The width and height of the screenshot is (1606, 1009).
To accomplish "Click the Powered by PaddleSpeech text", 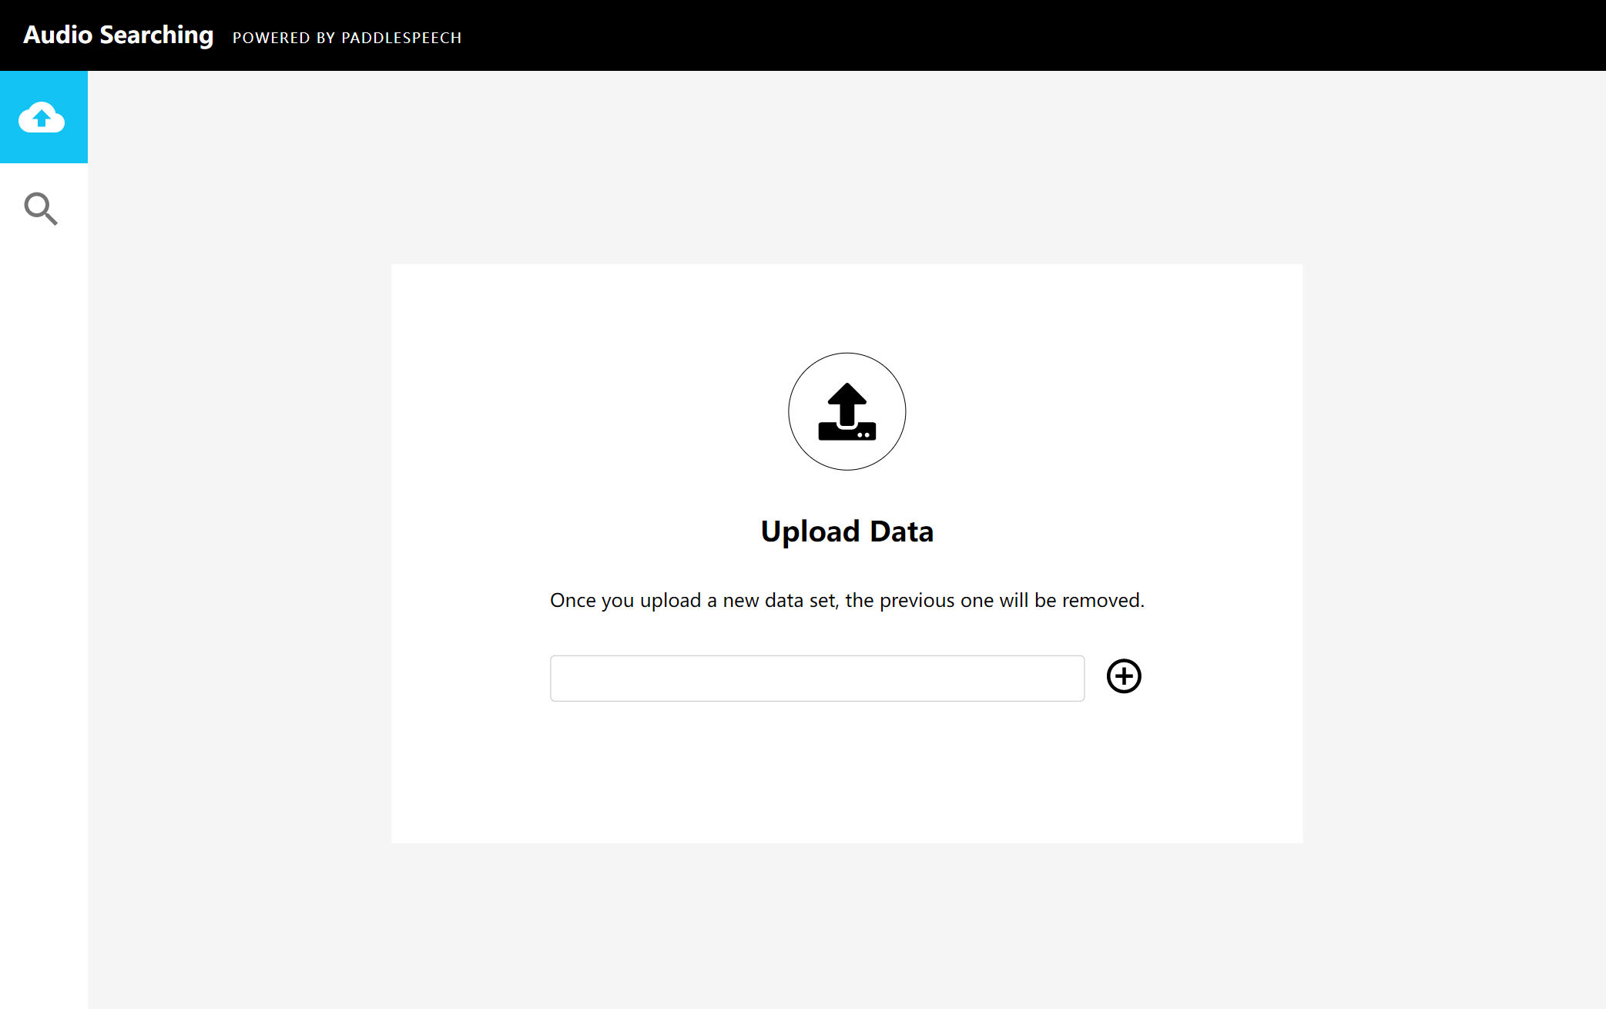I will coord(347,38).
